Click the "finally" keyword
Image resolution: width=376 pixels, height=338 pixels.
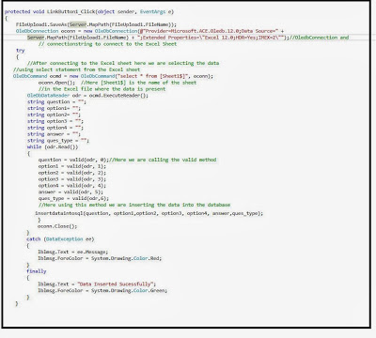[x=37, y=271]
